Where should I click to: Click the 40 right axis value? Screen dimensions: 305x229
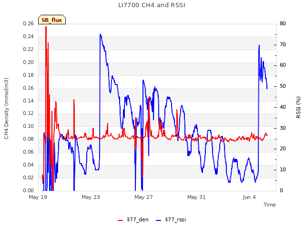283,107
